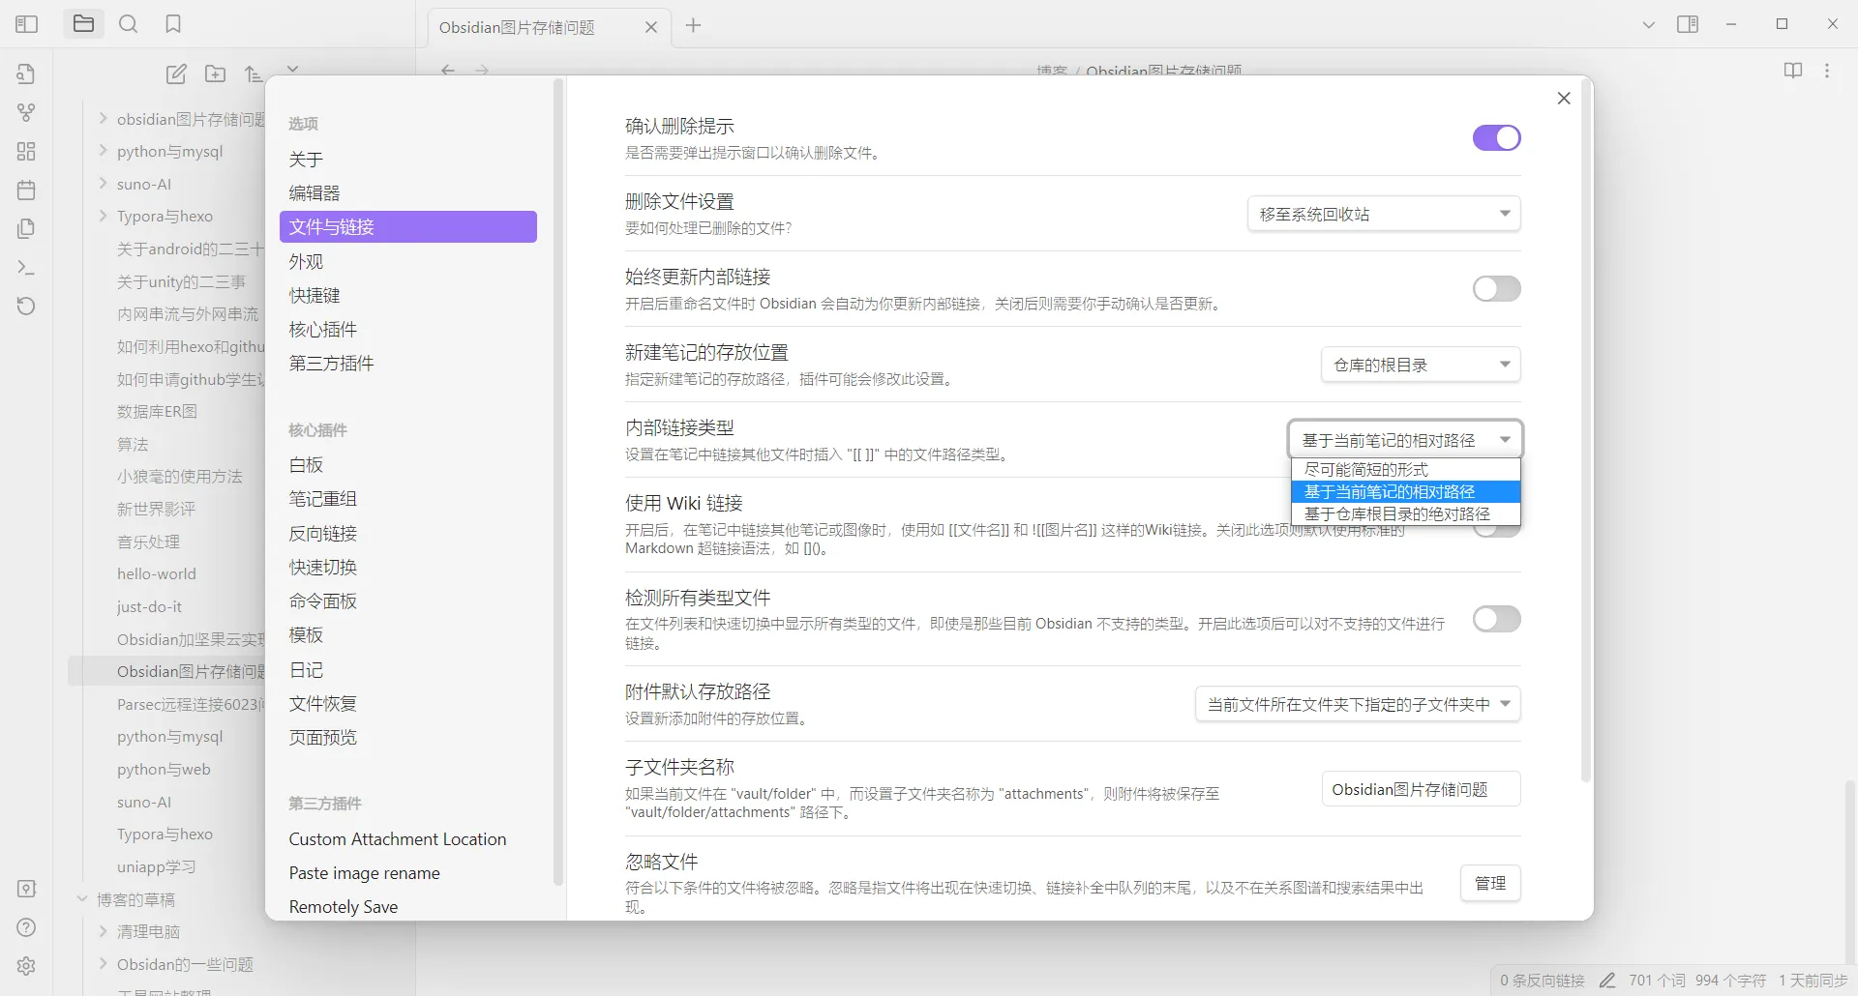Viewport: 1858px width, 996px height.
Task: Expand the suno-AI folder
Action: click(x=103, y=184)
